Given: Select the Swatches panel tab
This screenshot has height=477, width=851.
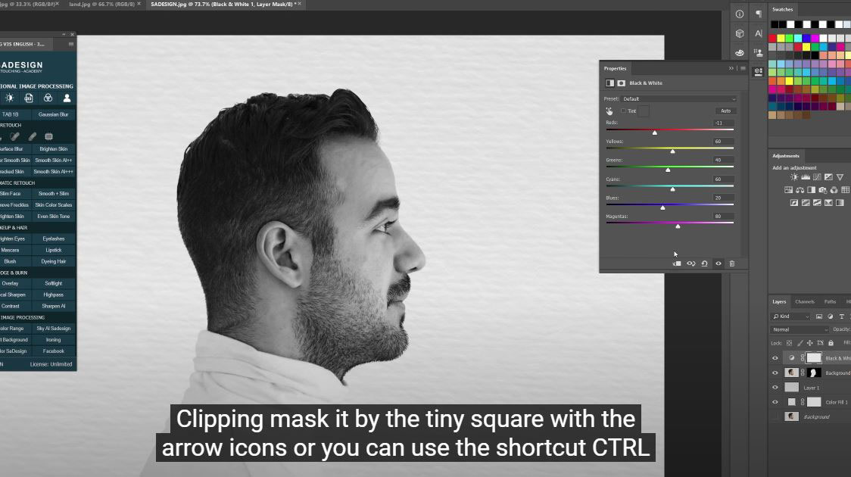Looking at the screenshot, I should pos(783,9).
